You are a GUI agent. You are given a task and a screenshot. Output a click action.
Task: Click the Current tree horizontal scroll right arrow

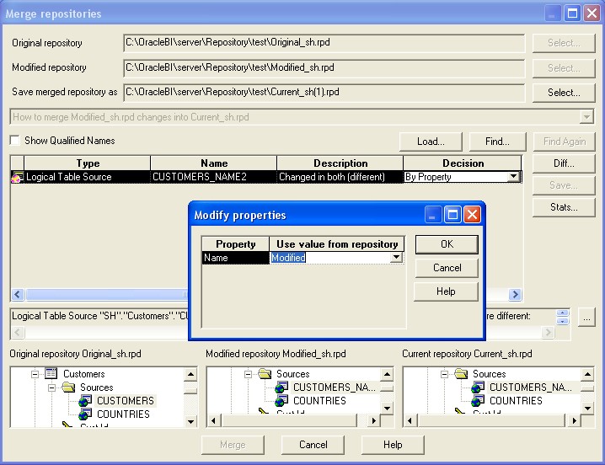coord(575,420)
